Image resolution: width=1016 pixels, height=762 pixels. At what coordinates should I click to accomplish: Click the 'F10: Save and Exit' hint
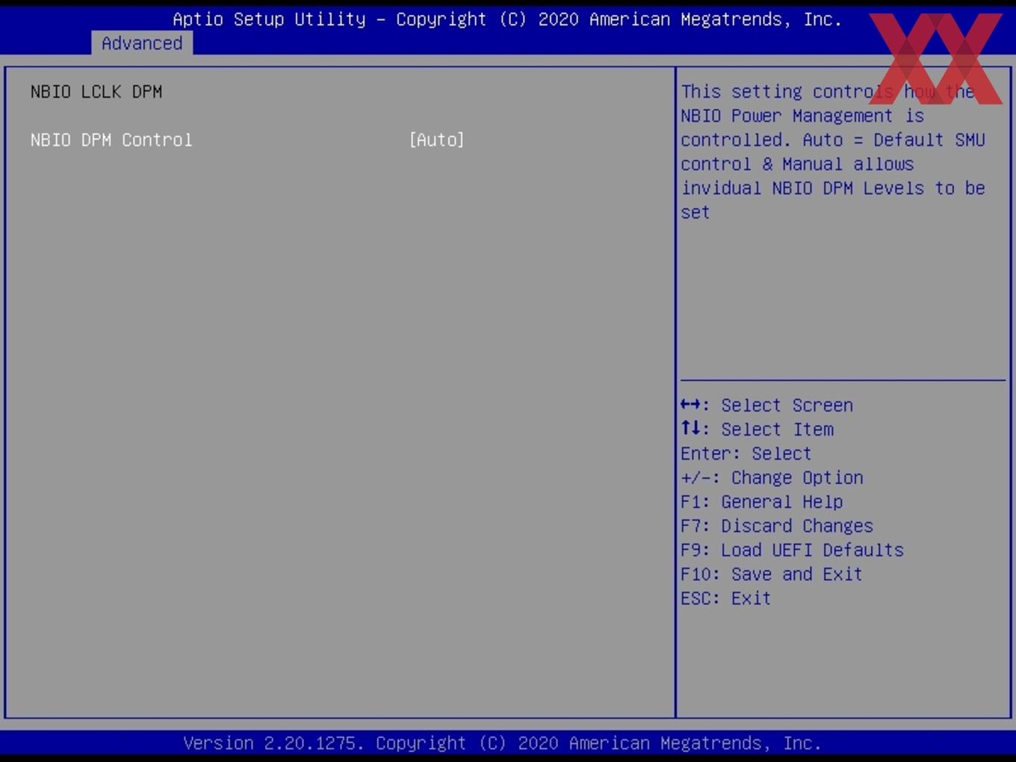click(x=771, y=574)
